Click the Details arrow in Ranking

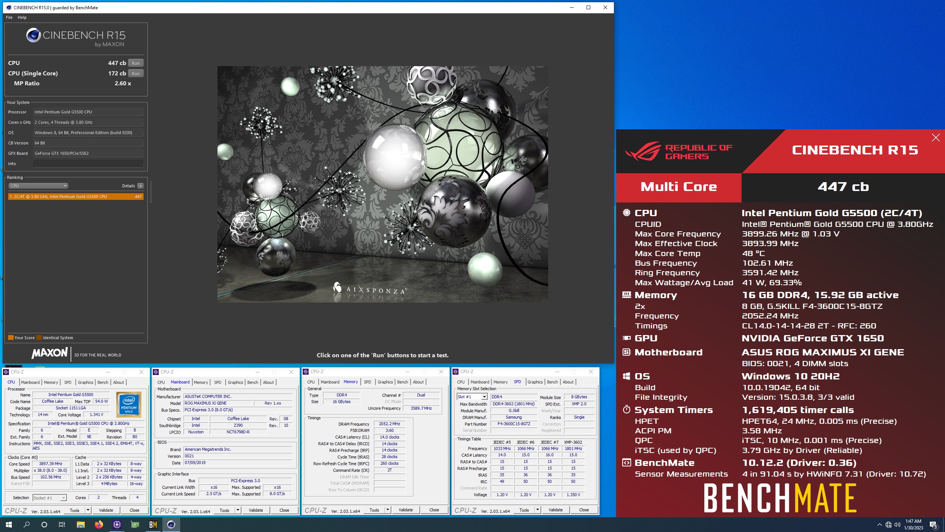(x=140, y=186)
